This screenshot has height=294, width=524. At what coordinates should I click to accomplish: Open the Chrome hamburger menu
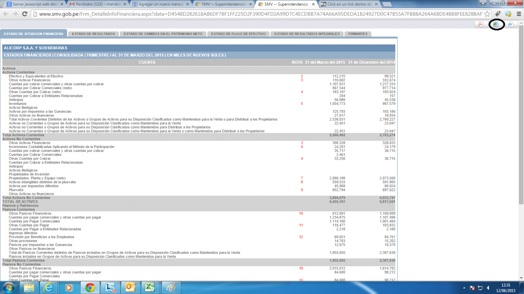click(x=519, y=14)
